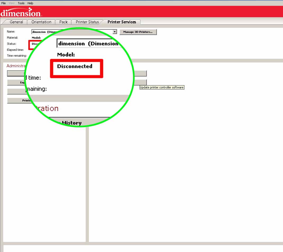Go to the Printer Status tab
The image size is (283, 252).
(87, 22)
